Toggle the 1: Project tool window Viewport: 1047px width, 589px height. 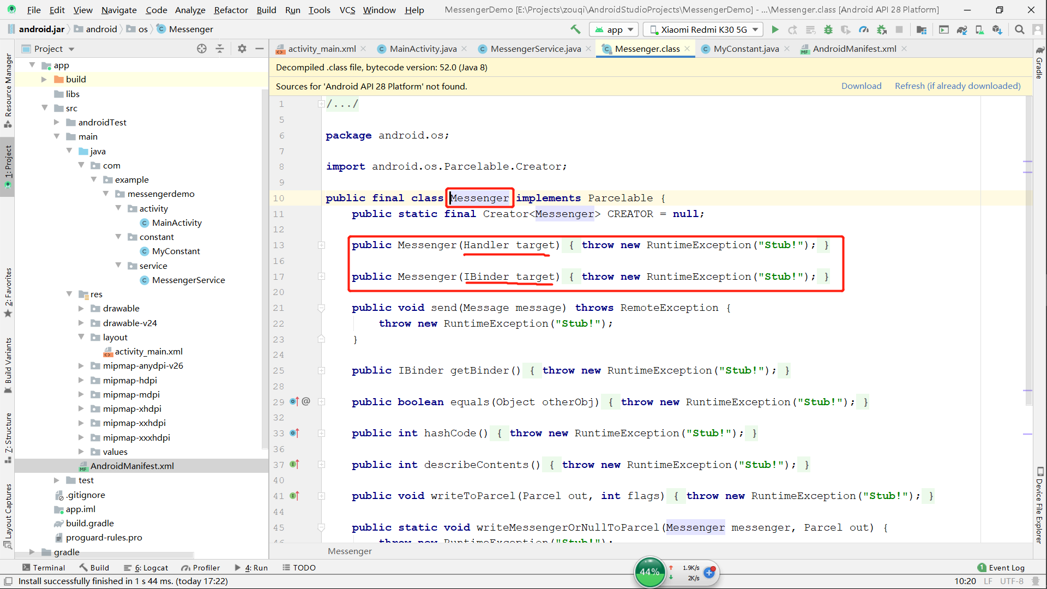[x=8, y=166]
